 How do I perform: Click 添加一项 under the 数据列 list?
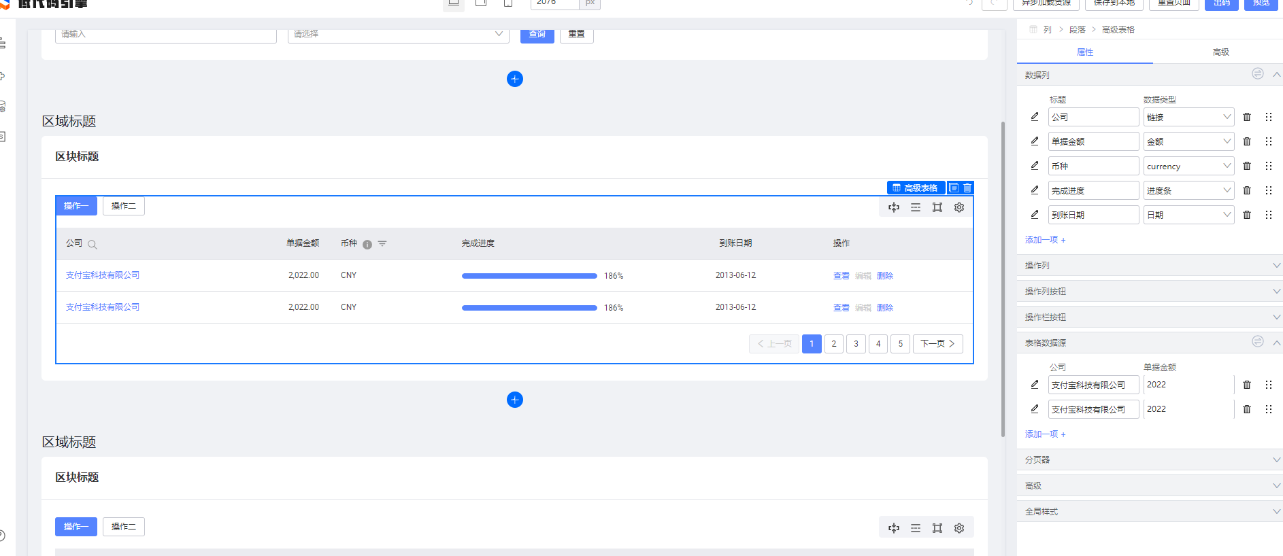click(1046, 240)
